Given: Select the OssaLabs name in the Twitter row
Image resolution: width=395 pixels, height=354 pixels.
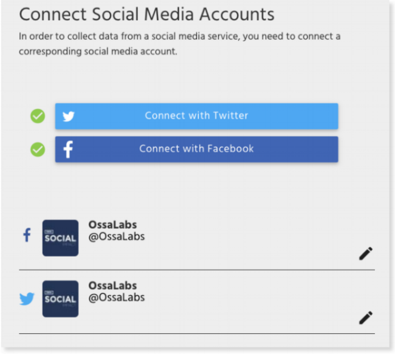Looking at the screenshot, I should (x=112, y=285).
